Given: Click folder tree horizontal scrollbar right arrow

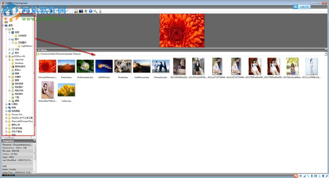Looking at the screenshot, I should pos(32,137).
